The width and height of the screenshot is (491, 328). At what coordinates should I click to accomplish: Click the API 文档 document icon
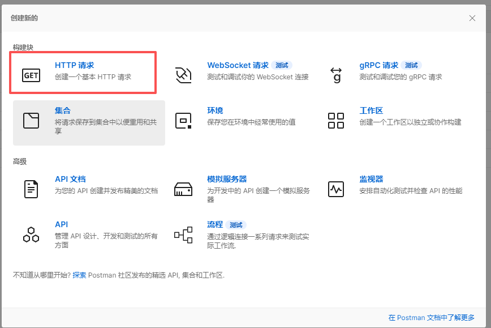(x=31, y=189)
